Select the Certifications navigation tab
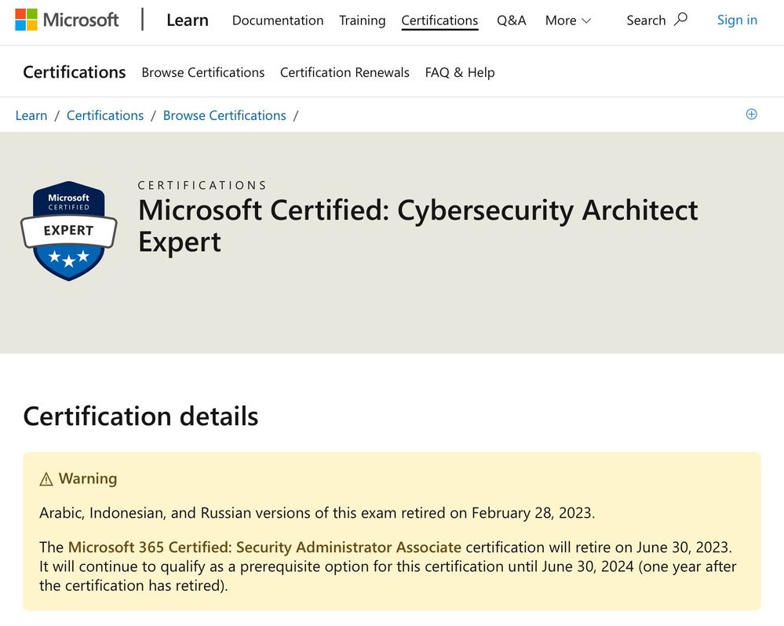This screenshot has height=626, width=784. click(439, 20)
